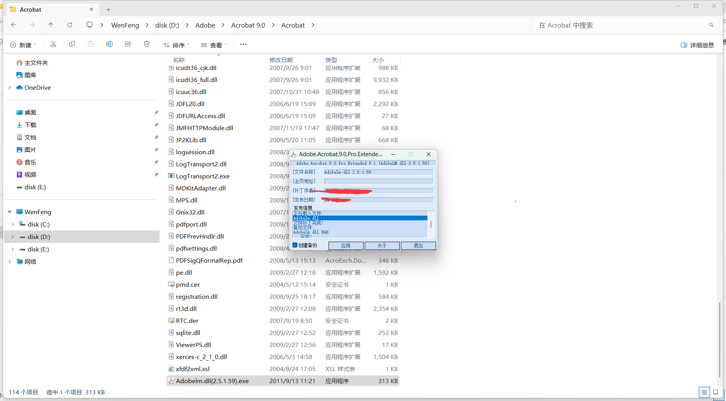Open 文档 documents in quick access

pos(26,137)
